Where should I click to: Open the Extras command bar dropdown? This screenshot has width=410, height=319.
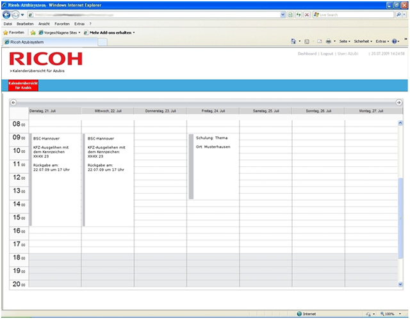[x=382, y=41]
